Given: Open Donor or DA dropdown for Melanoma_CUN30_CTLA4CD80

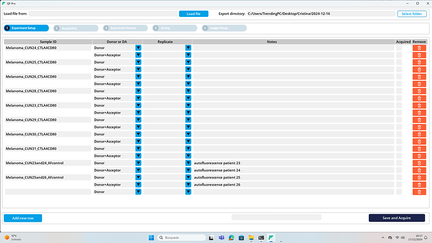Looking at the screenshot, I should click(x=138, y=134).
